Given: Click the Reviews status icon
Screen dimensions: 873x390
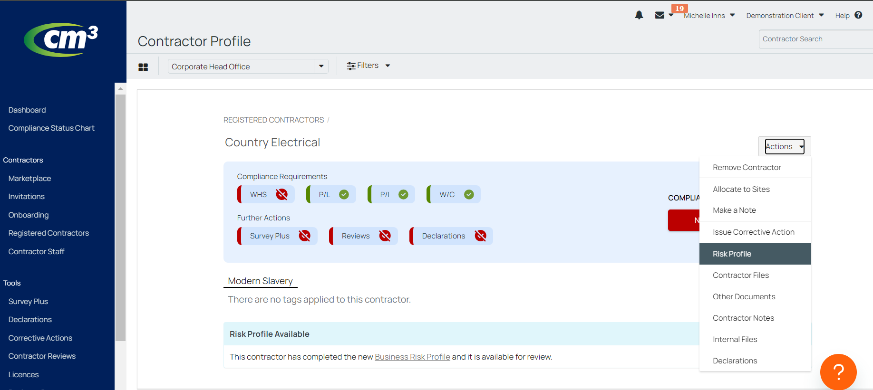Looking at the screenshot, I should tap(385, 236).
